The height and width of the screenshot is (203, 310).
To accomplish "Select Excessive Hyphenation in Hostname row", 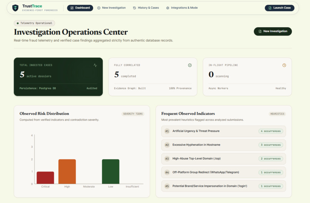I will coord(223,145).
